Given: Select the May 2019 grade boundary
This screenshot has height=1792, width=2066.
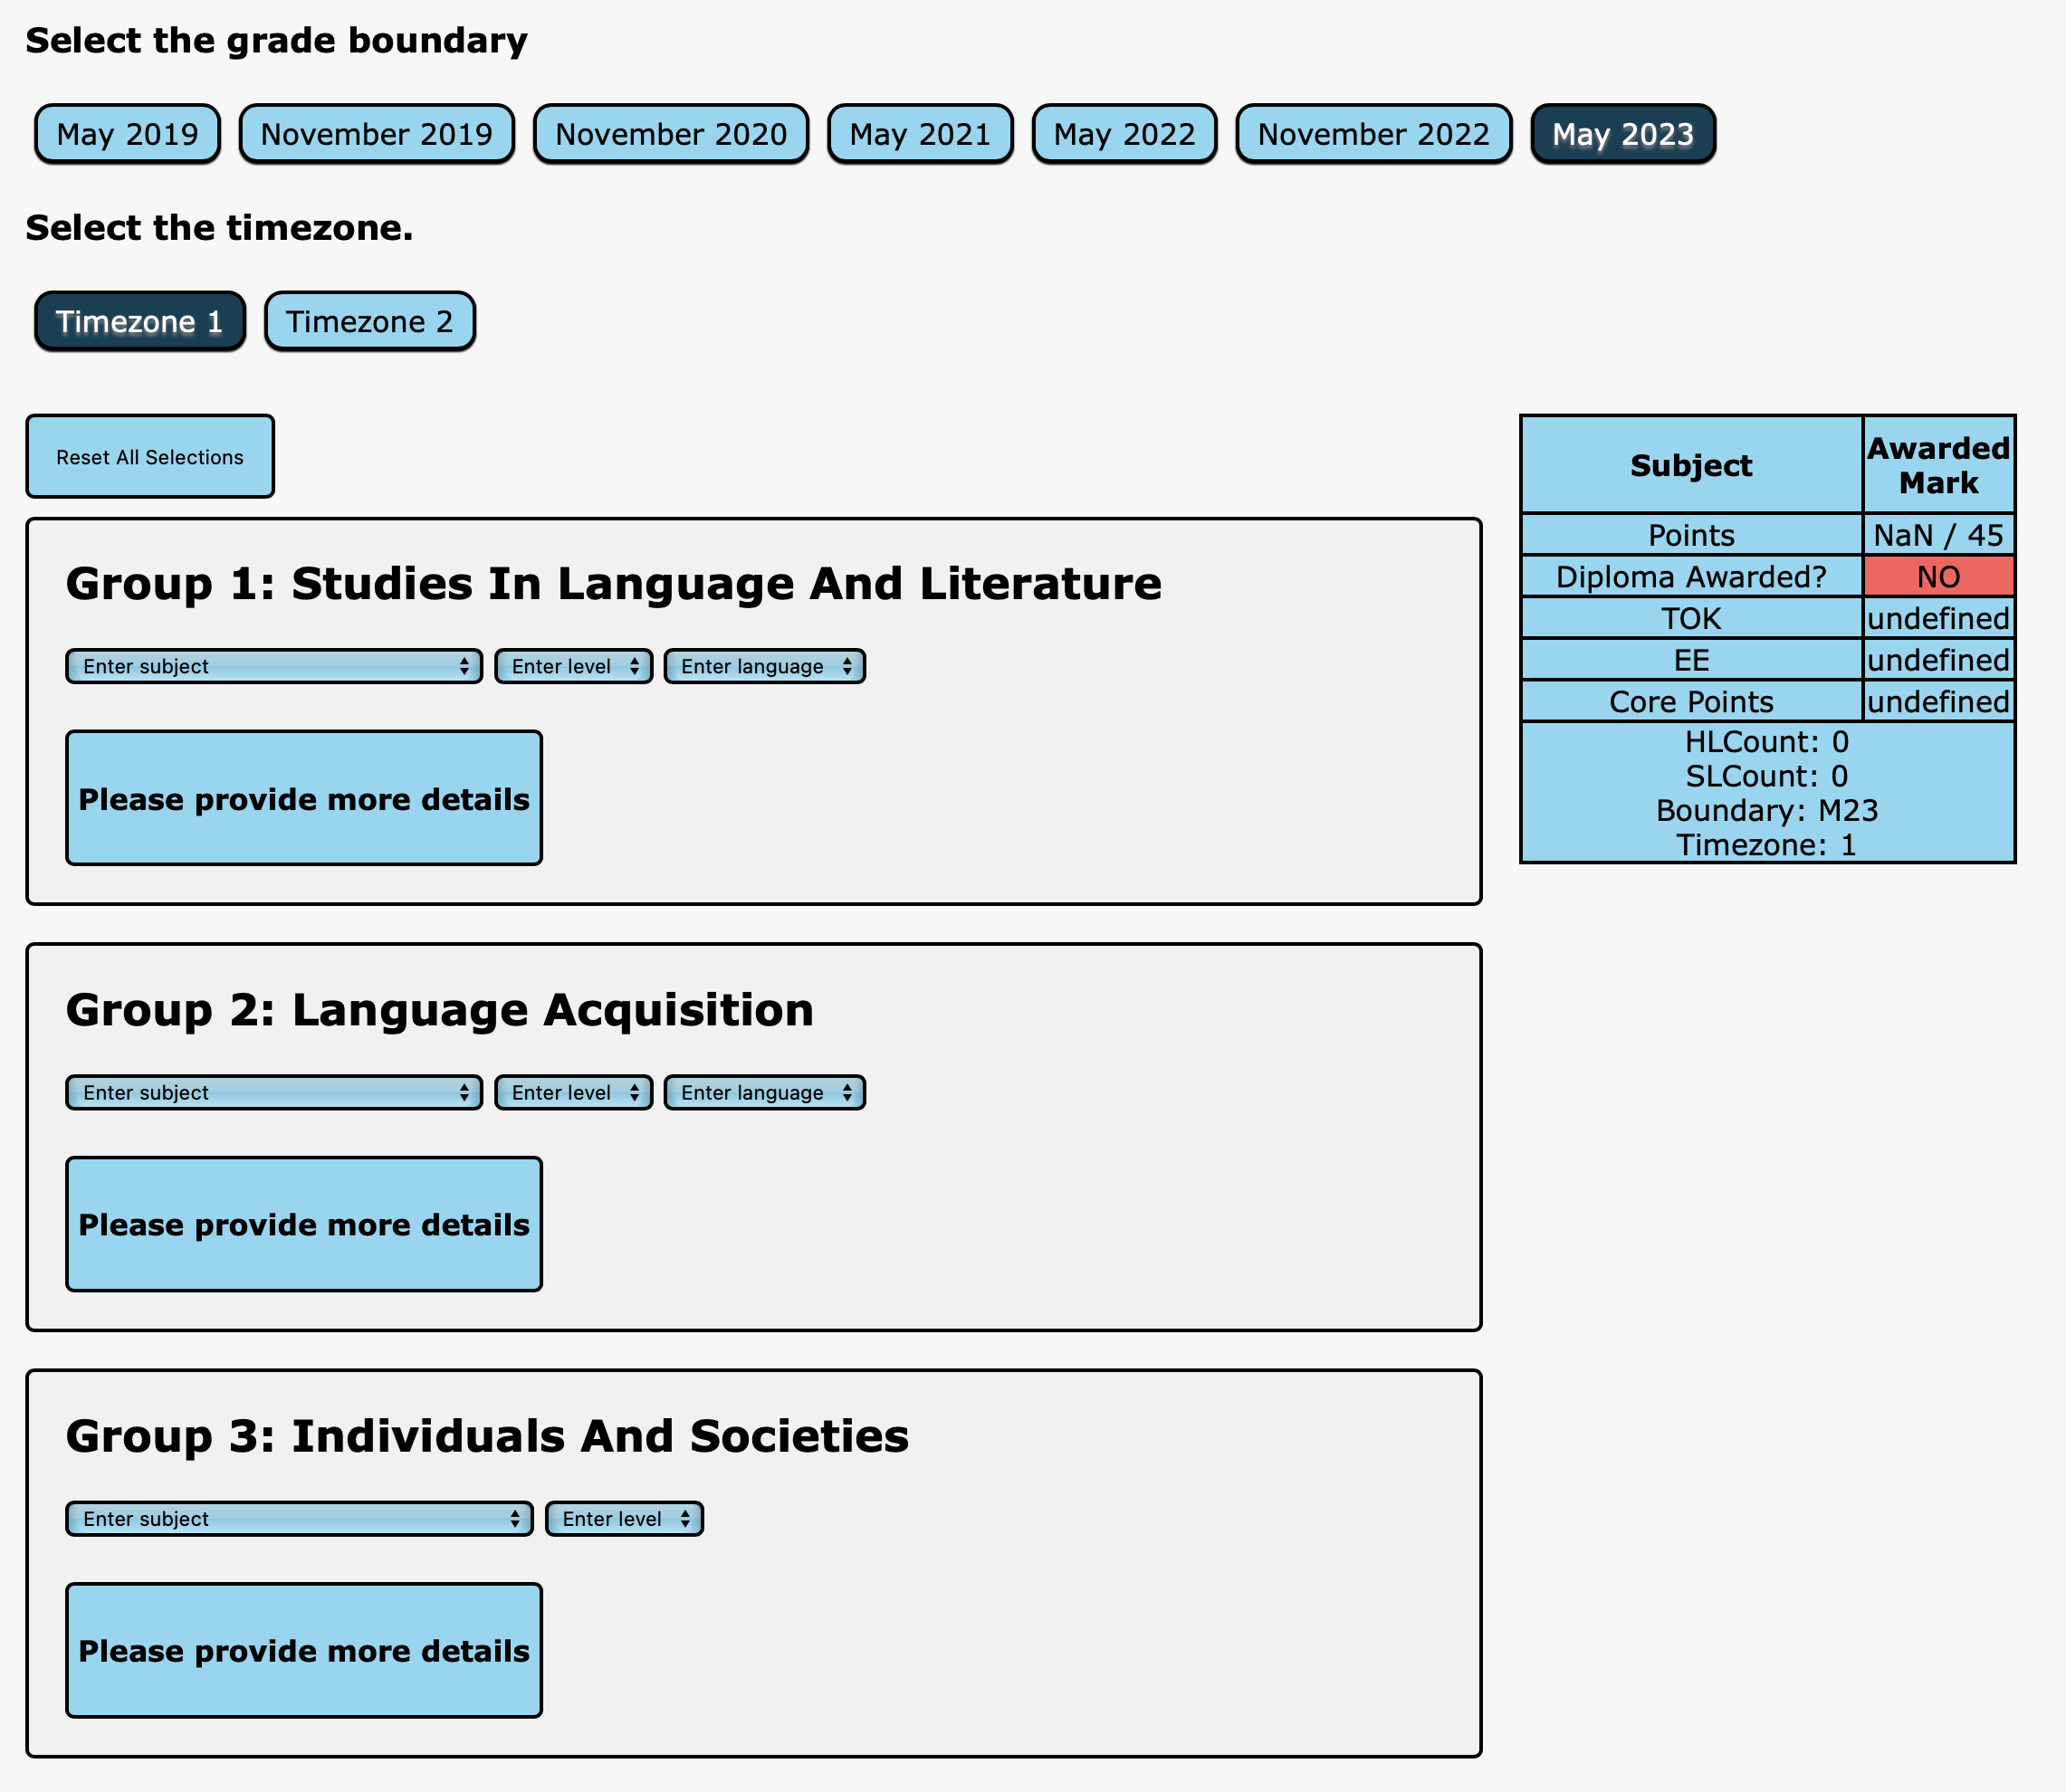Looking at the screenshot, I should [125, 133].
